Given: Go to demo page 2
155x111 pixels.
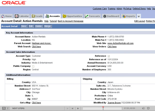Looking at the screenshot, I should [x=8, y=108].
